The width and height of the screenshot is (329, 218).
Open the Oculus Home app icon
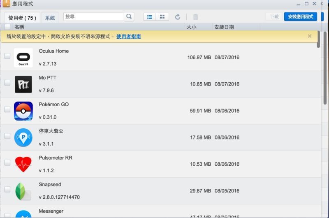(x=23, y=58)
